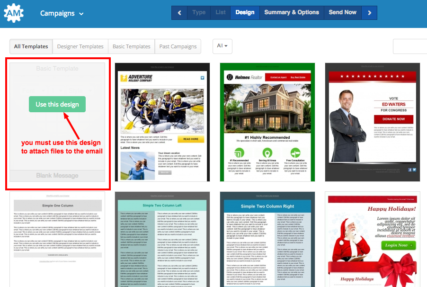Open the Send Now step

coord(343,12)
